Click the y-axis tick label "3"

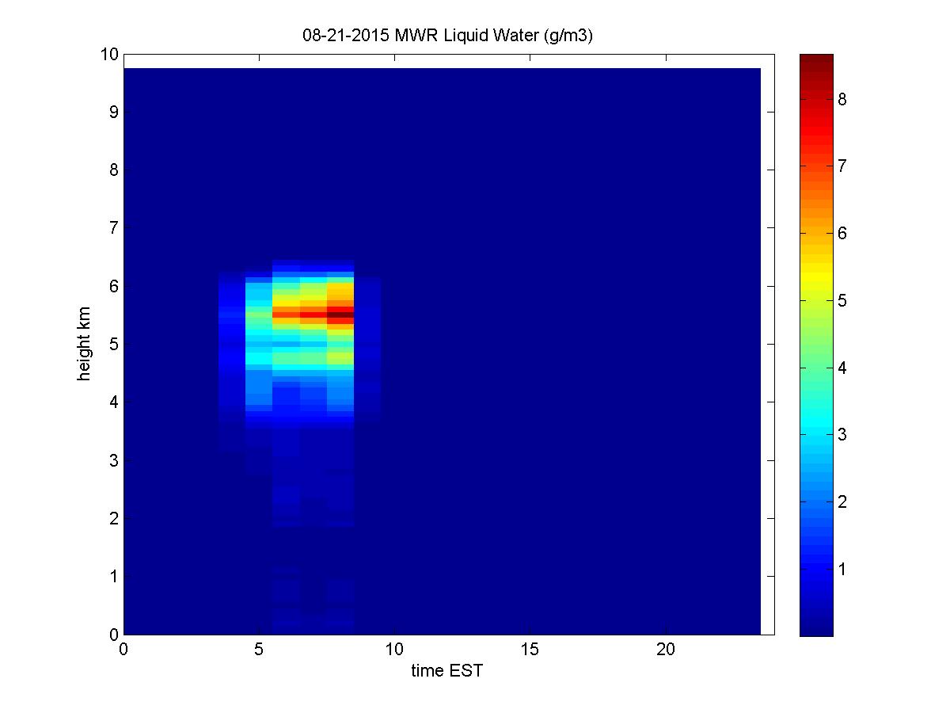click(x=113, y=460)
